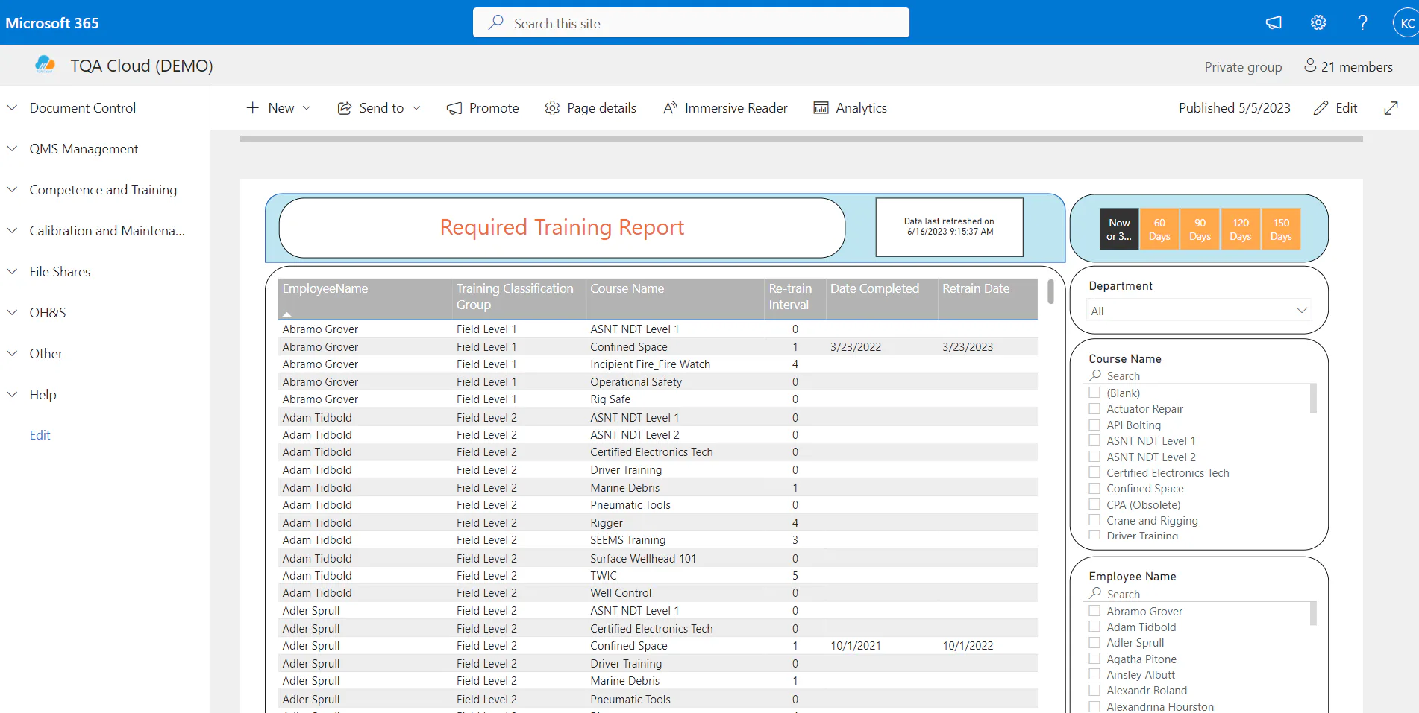Click the Promote button
Image resolution: width=1419 pixels, height=713 pixels.
[483, 108]
